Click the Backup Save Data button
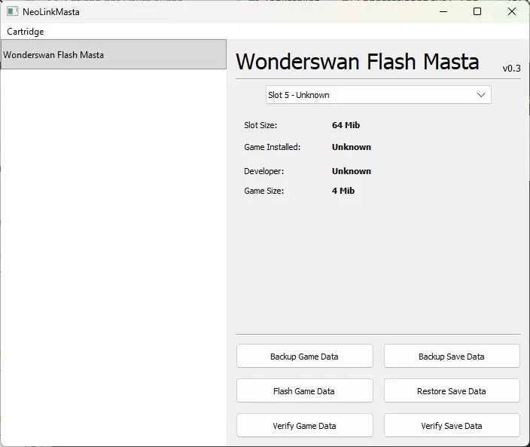530x447 pixels. (452, 356)
